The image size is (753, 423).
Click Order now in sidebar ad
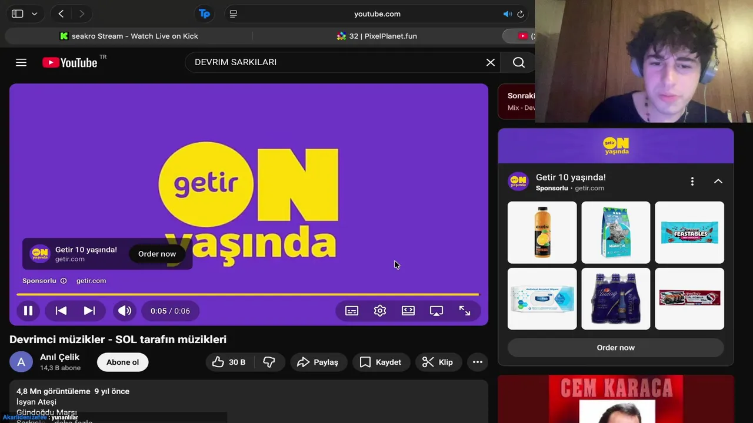616,348
